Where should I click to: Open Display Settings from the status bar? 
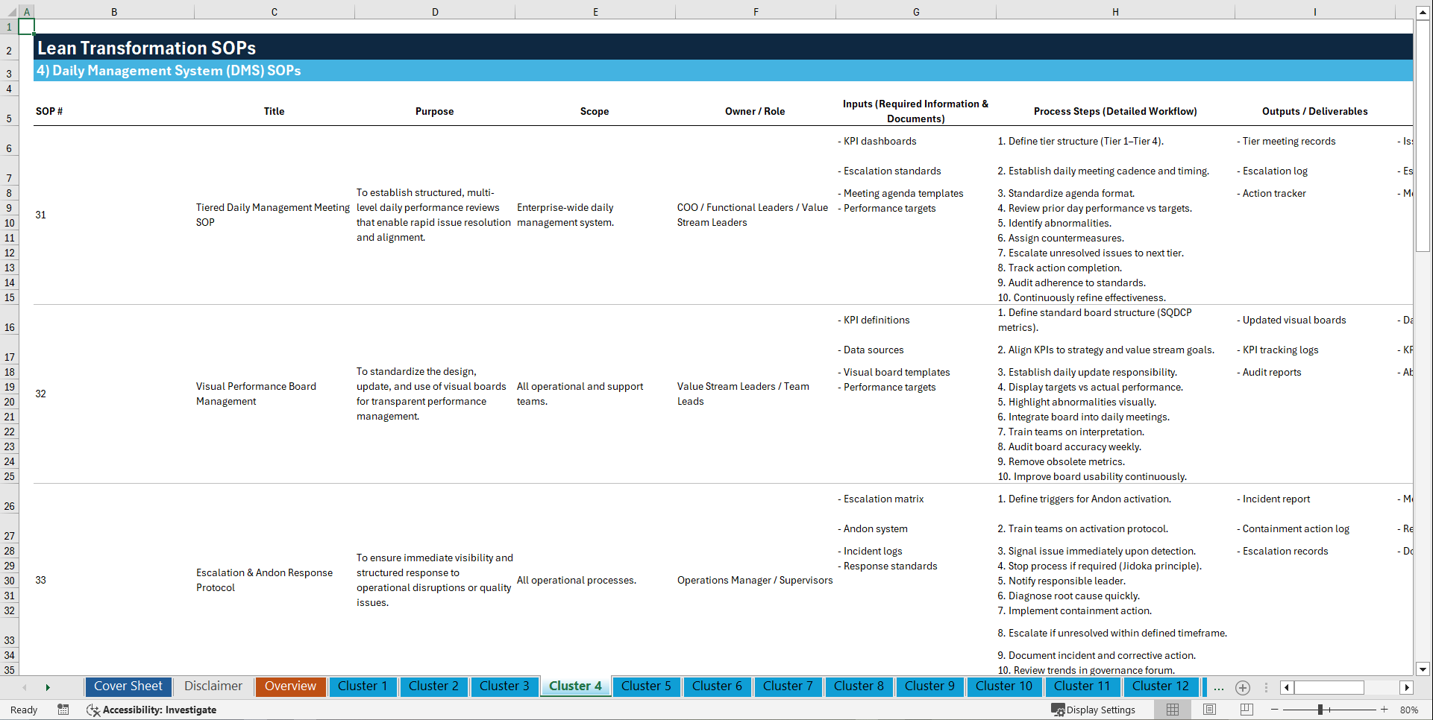[x=1094, y=710]
